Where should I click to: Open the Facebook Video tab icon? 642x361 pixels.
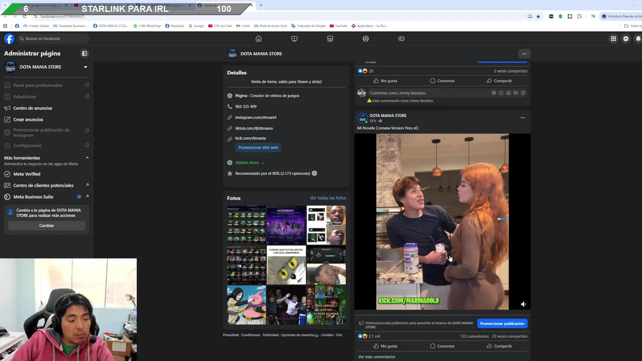(294, 39)
